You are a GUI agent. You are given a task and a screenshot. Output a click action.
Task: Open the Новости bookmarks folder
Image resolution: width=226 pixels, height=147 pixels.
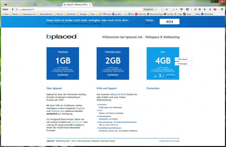tap(58, 14)
